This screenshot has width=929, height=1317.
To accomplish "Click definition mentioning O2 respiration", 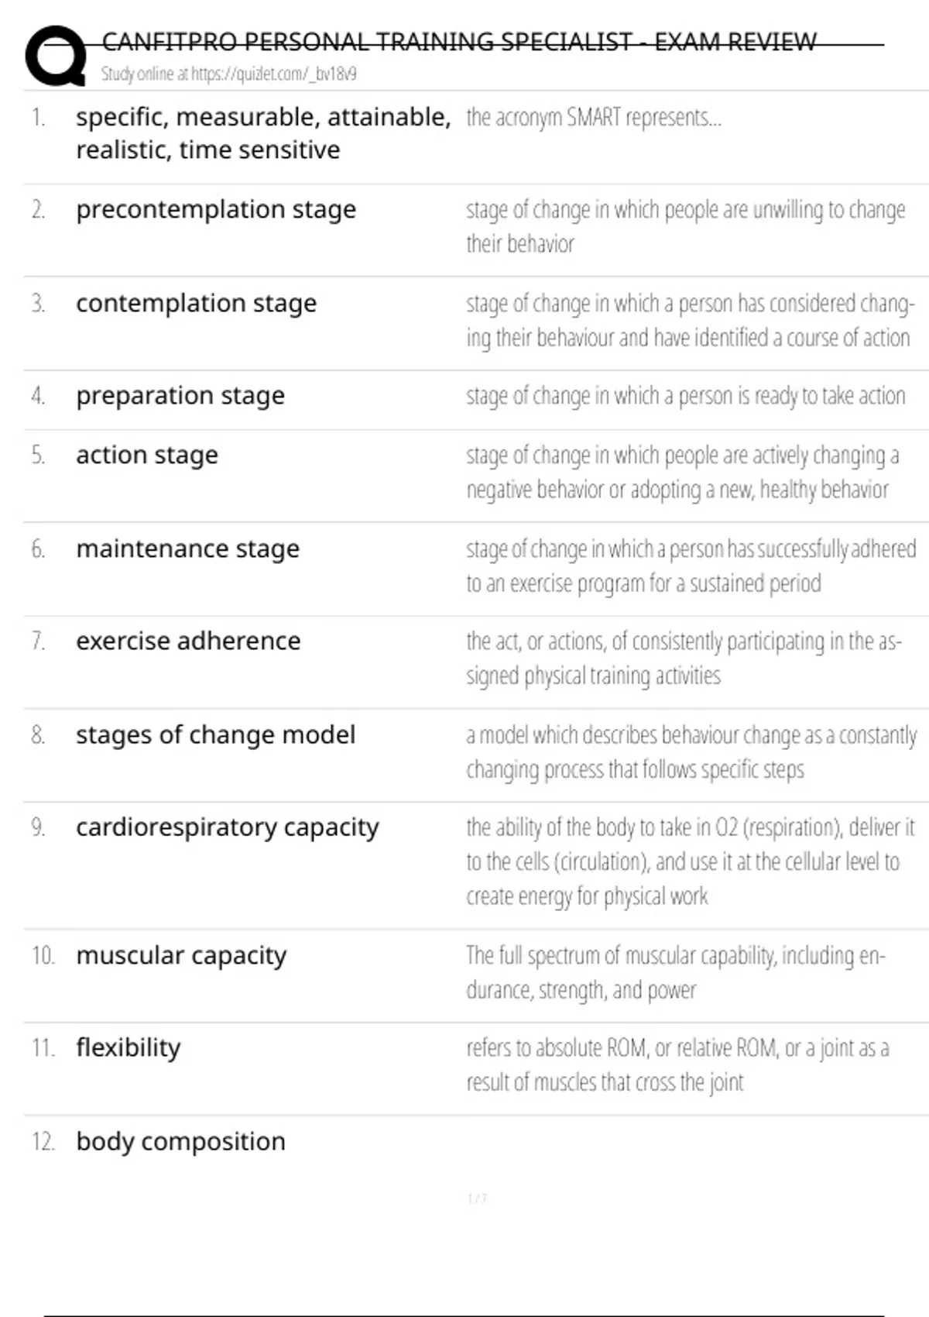I will [x=691, y=862].
